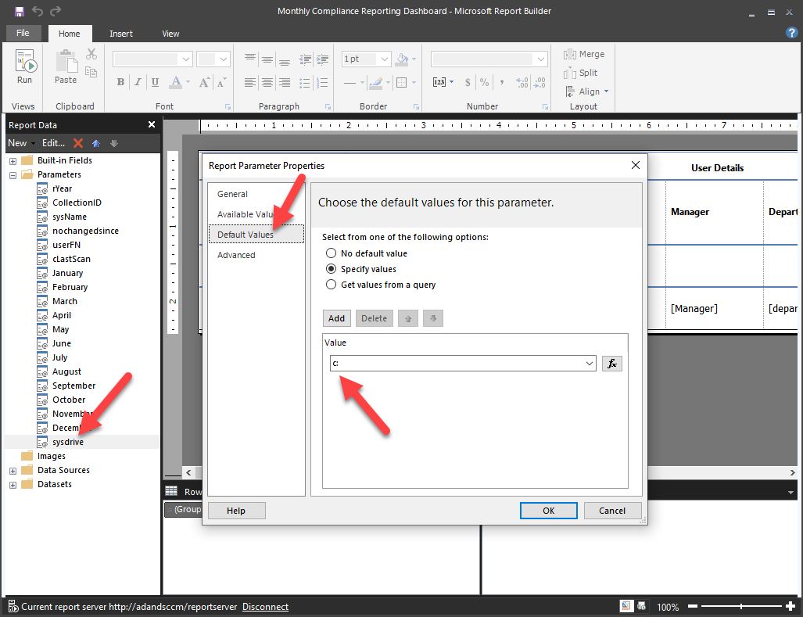Open the Advanced page in dialog
This screenshot has width=803, height=617.
236,255
